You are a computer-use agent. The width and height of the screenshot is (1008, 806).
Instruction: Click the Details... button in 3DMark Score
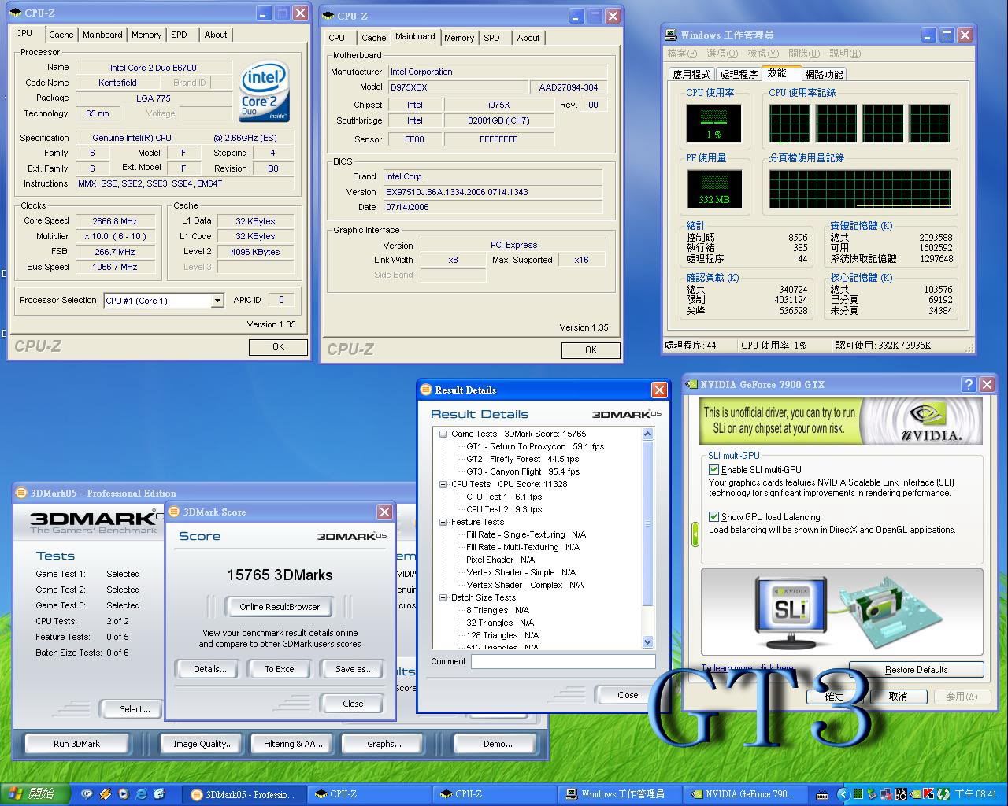point(209,669)
